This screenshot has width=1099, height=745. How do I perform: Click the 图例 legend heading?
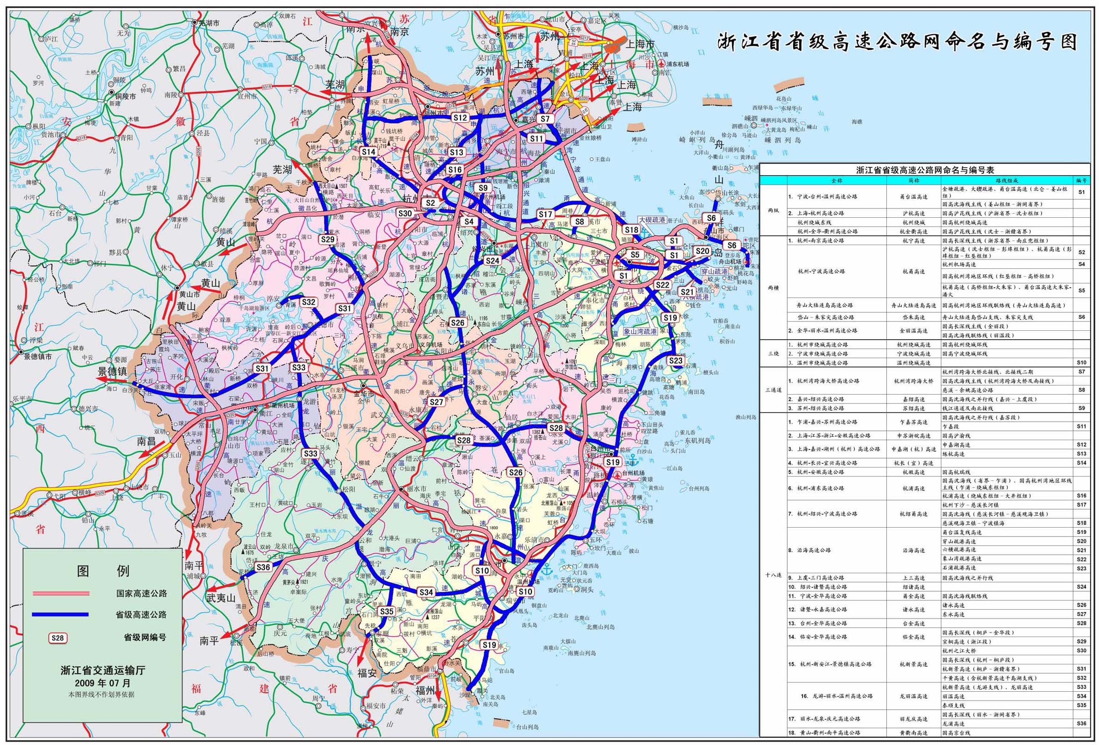[103, 571]
